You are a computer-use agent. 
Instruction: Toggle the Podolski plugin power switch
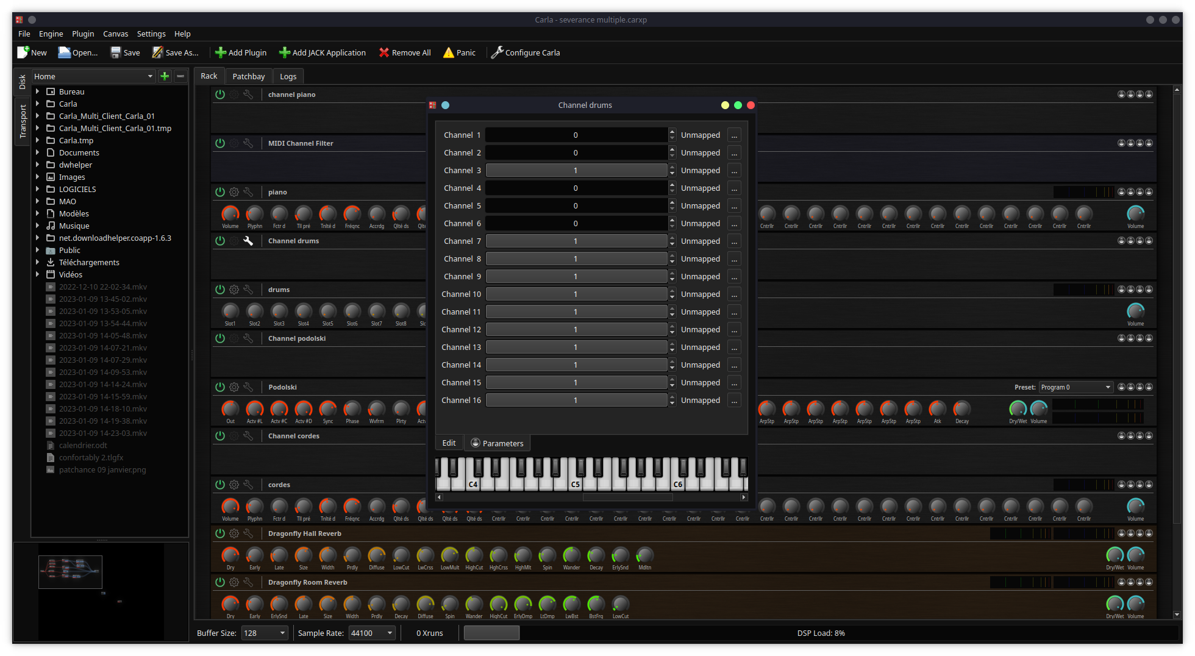click(220, 387)
